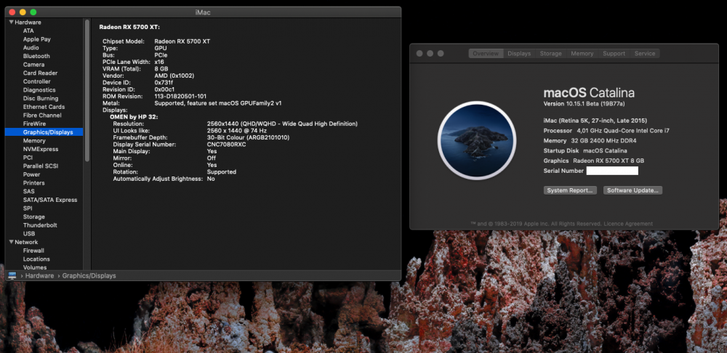Select Power in the sidebar
The width and height of the screenshot is (727, 353).
tap(31, 174)
